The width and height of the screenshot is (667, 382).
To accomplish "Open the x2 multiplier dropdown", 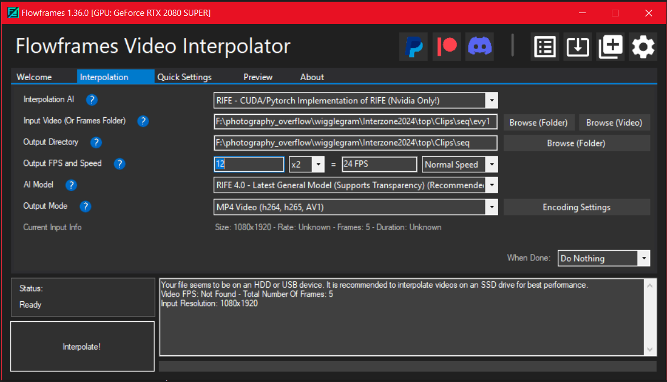I will pos(318,164).
